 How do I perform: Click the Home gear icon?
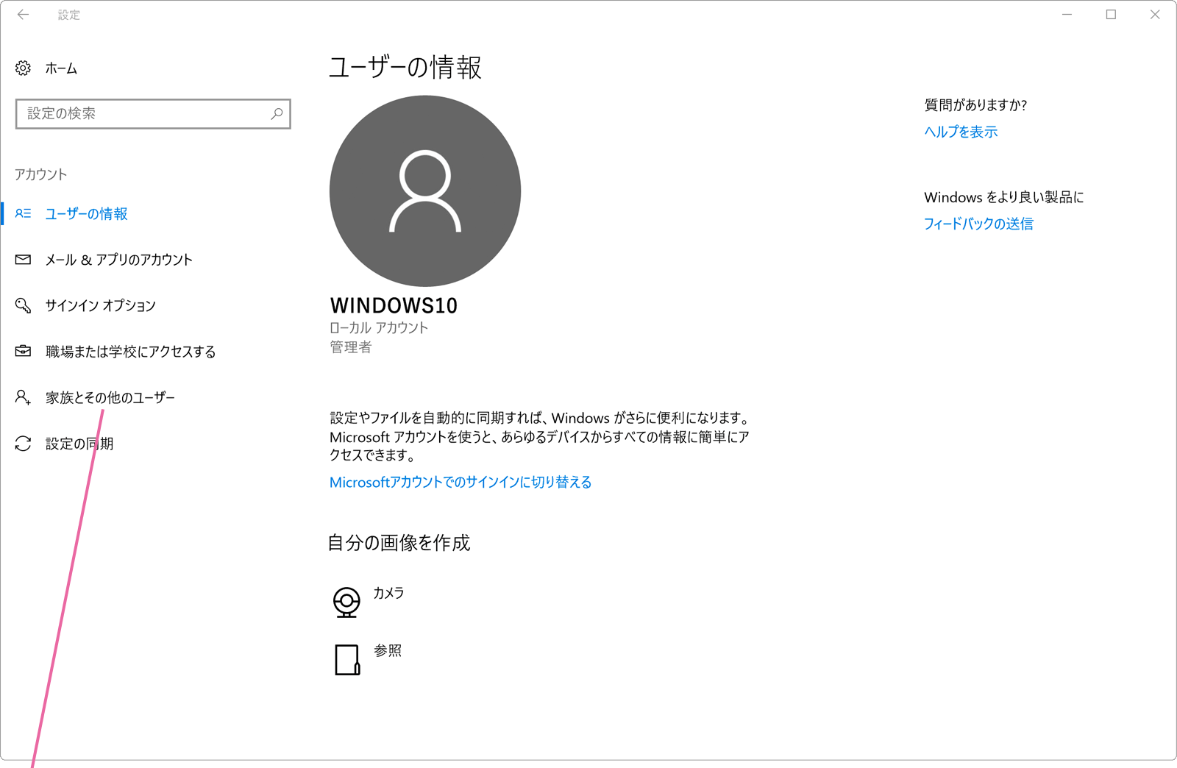click(23, 68)
